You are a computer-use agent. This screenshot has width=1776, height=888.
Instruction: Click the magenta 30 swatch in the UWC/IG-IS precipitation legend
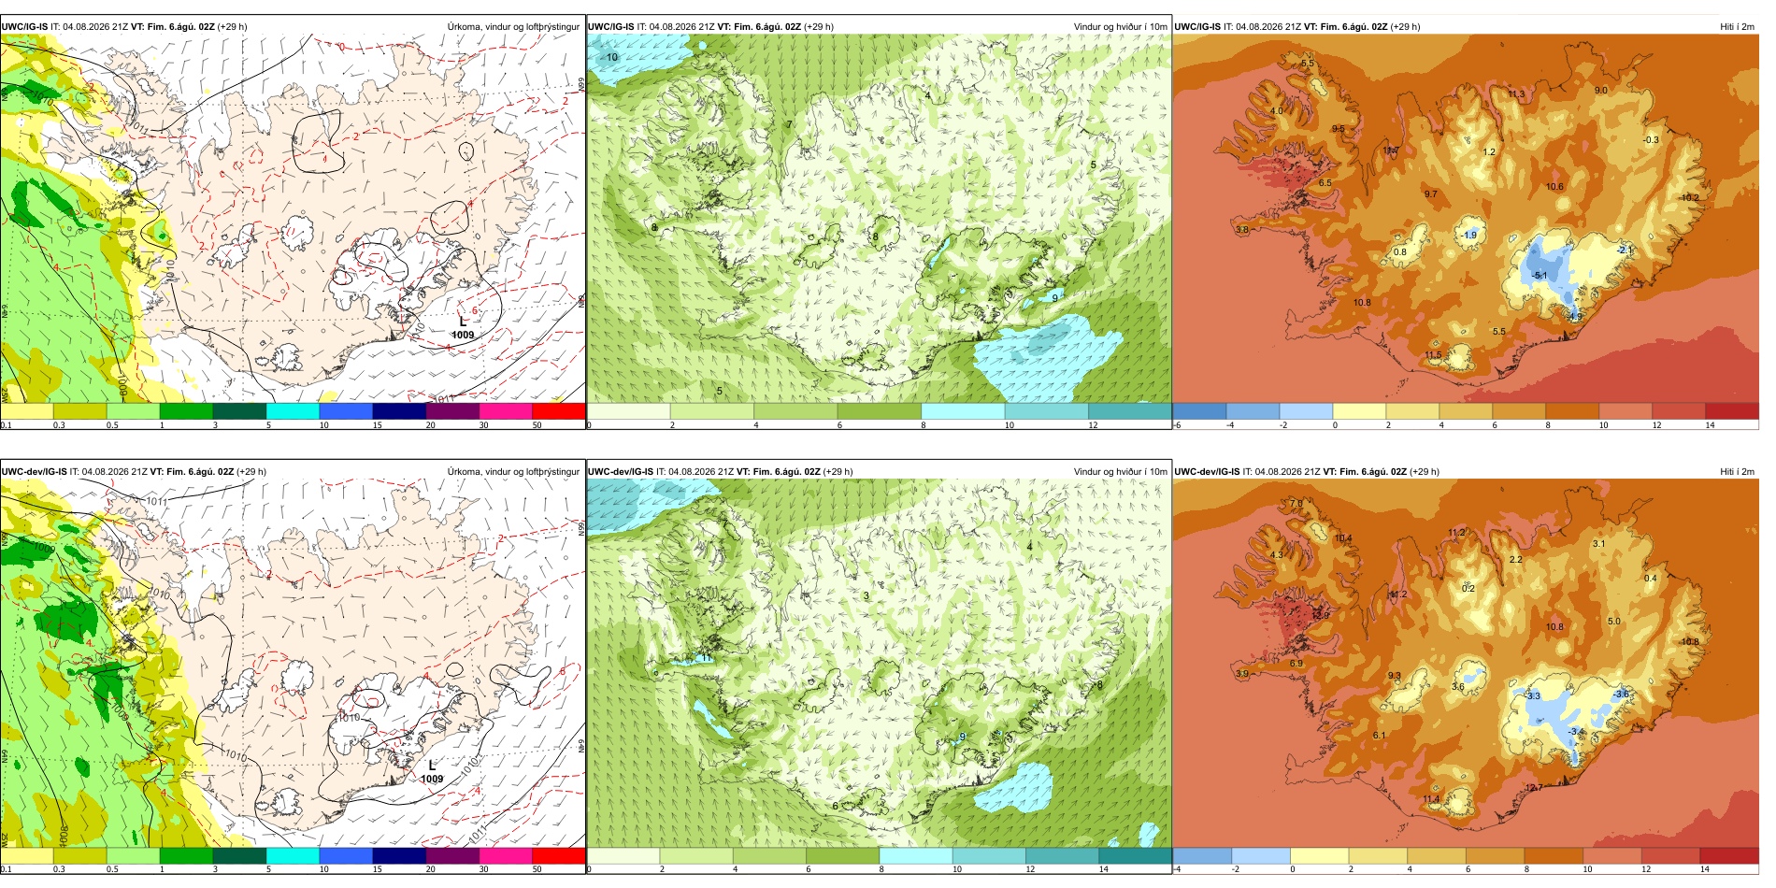click(x=505, y=410)
